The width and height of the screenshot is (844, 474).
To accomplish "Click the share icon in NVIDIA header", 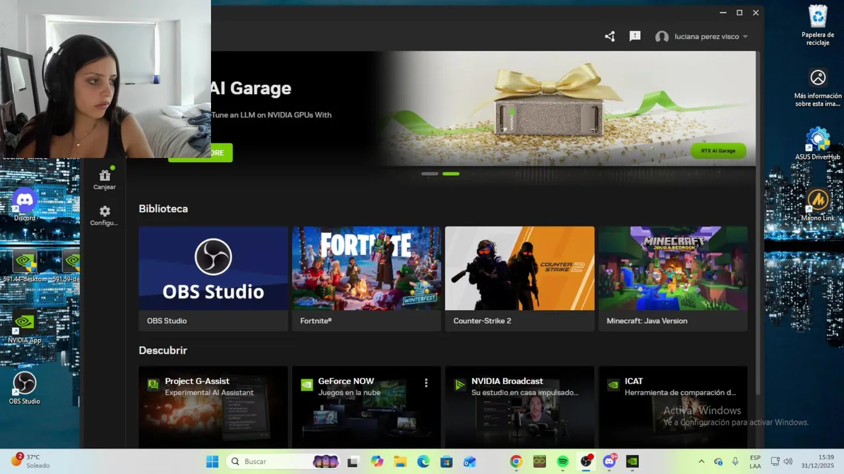I will [x=610, y=36].
